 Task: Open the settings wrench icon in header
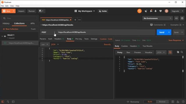point(151,11)
